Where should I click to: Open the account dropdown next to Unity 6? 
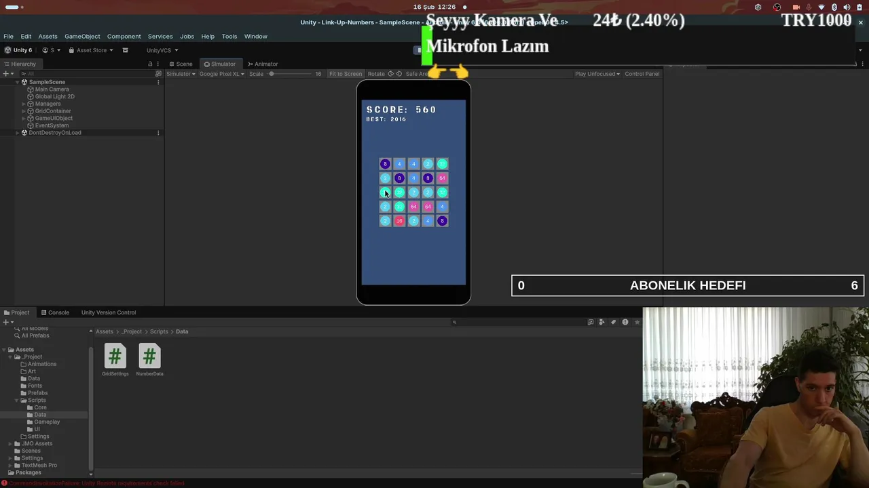[x=52, y=50]
